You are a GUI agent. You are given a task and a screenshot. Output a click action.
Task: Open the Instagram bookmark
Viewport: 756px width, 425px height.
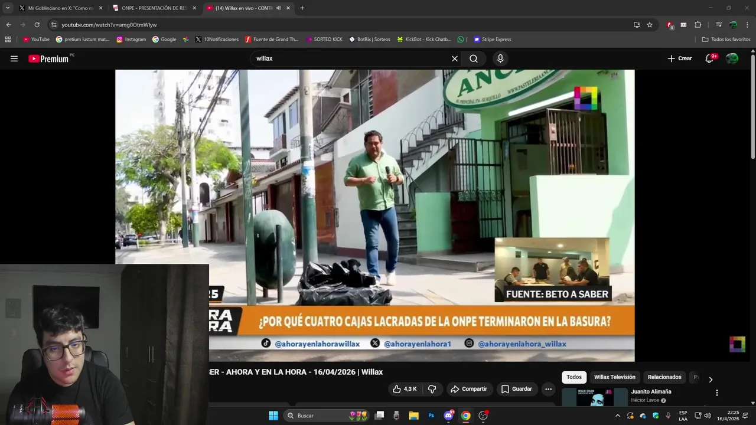[x=131, y=40]
